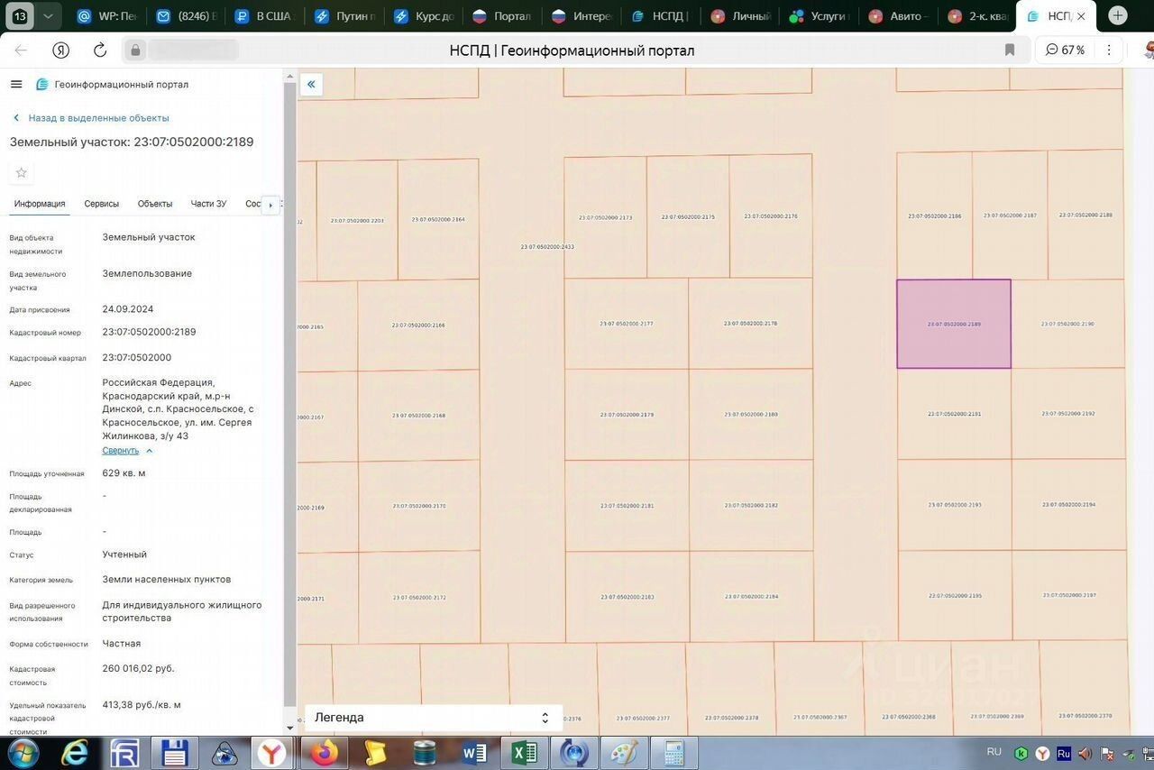Click the Геоинформационный портал logo
Image resolution: width=1154 pixels, height=770 pixels.
[x=41, y=84]
